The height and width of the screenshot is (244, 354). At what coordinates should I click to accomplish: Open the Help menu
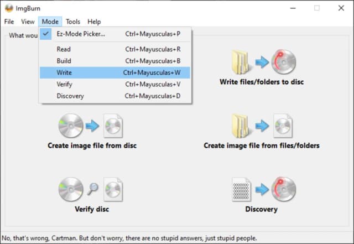click(94, 22)
